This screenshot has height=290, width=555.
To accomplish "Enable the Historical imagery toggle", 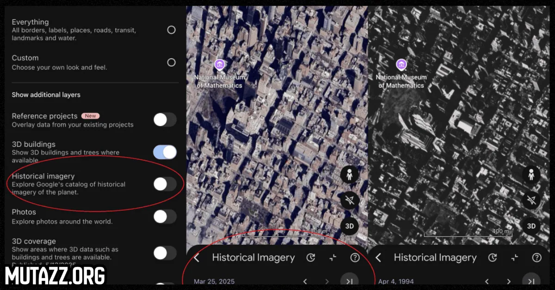I will pos(165,184).
